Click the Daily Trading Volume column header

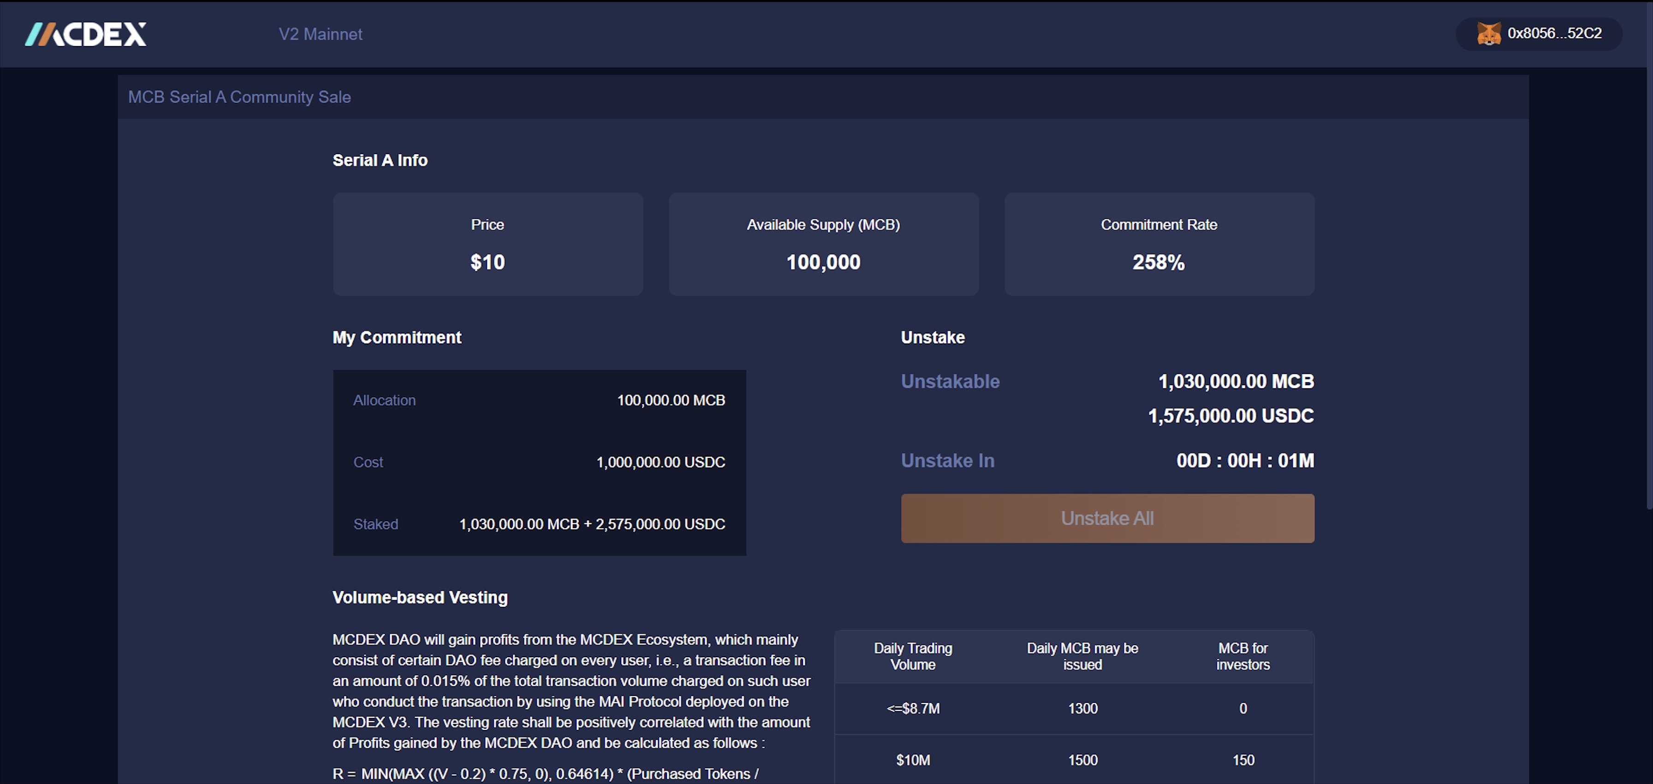click(x=913, y=656)
